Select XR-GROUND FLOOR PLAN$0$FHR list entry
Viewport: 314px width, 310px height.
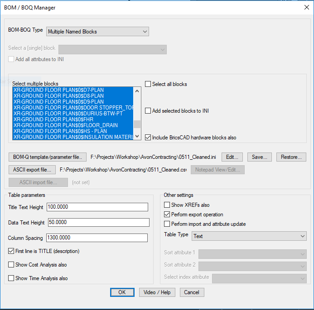point(72,119)
